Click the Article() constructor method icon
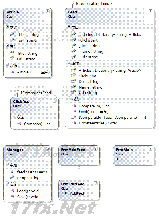 point(12,72)
